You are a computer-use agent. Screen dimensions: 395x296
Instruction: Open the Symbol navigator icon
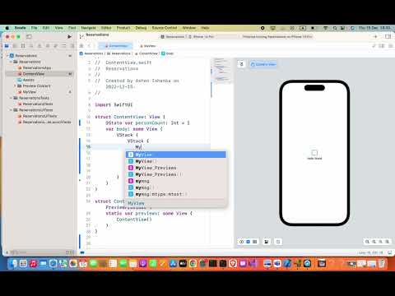click(23, 46)
